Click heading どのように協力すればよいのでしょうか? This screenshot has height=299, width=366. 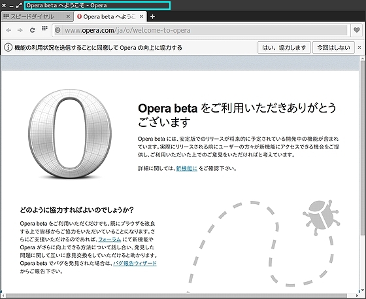[77, 210]
